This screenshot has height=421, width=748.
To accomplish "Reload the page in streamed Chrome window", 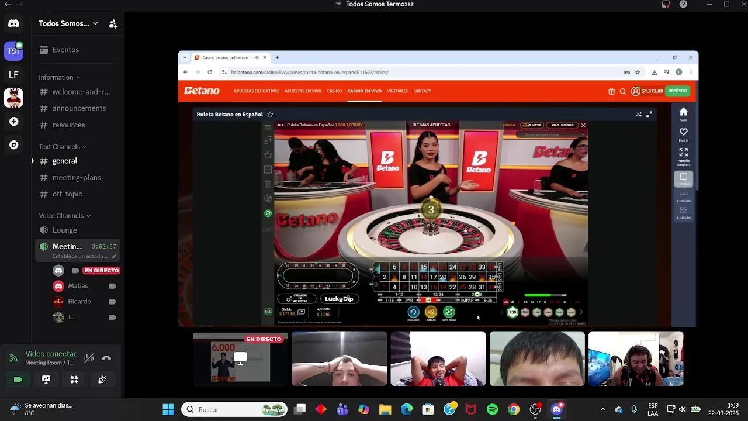I will click(209, 72).
